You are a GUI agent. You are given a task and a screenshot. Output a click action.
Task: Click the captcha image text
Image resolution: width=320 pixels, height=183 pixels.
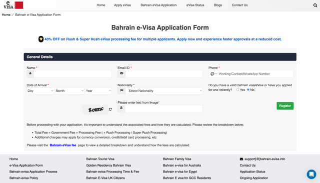pyautogui.click(x=95, y=110)
